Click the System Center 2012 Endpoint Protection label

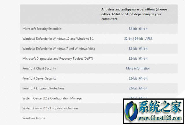tap(50, 108)
